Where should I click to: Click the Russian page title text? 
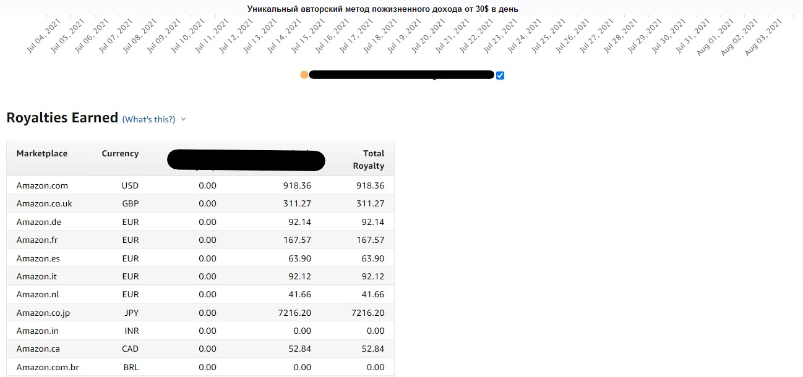[x=382, y=8]
